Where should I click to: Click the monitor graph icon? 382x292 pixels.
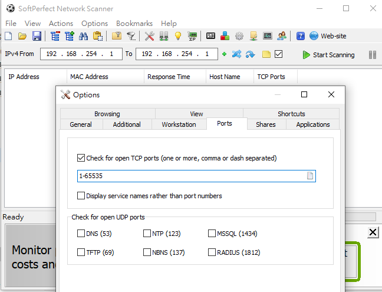268,36
